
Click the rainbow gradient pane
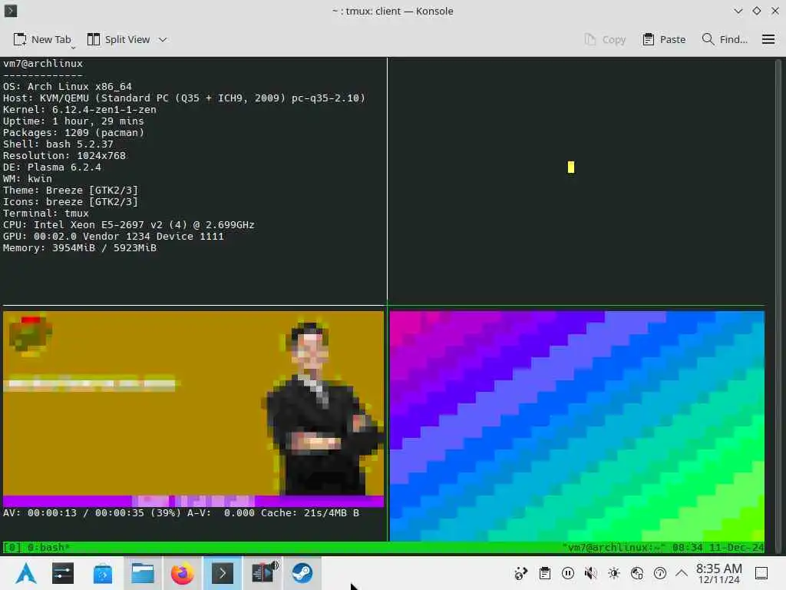click(x=577, y=426)
